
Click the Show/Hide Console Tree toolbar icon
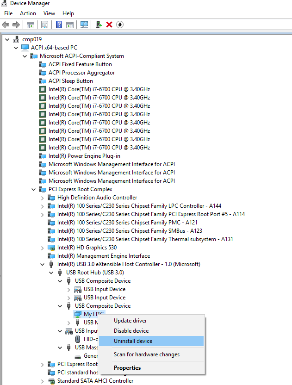click(x=31, y=25)
